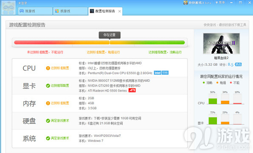The width and height of the screenshot is (253, 153).
Task: Click the 8.5 score value
Action: click(x=231, y=64)
